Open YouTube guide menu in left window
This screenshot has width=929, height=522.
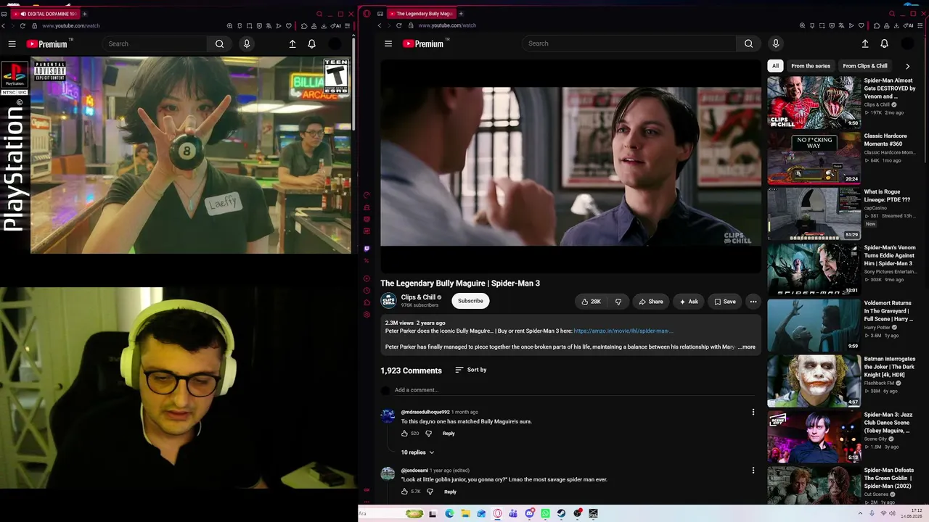point(12,44)
